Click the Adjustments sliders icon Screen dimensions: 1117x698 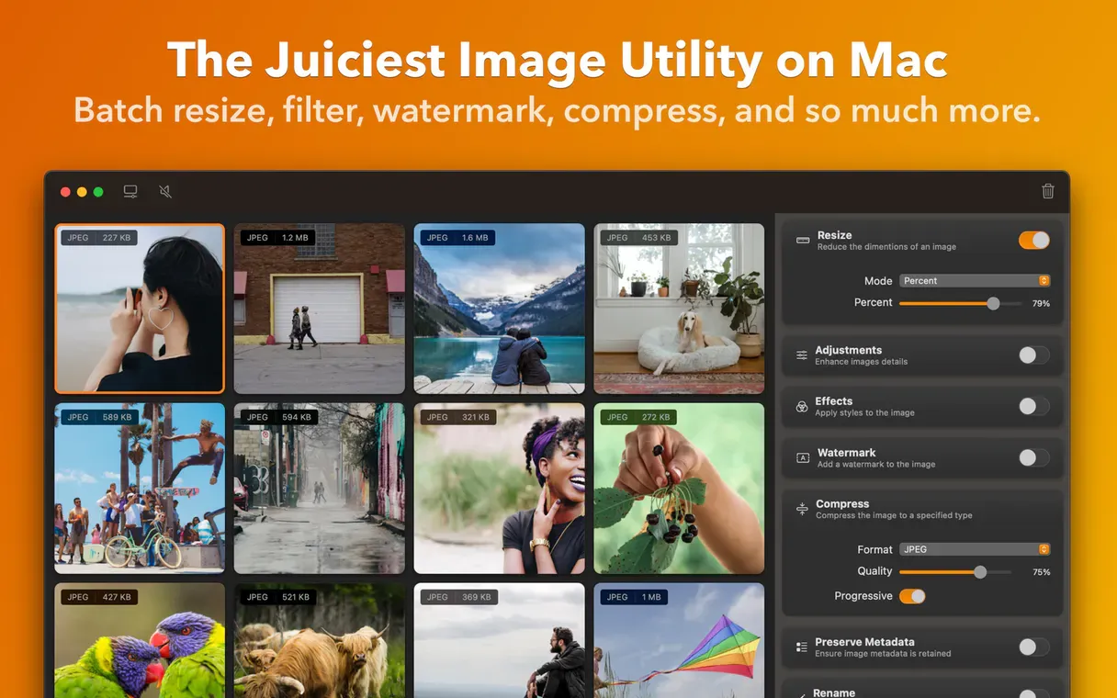802,355
